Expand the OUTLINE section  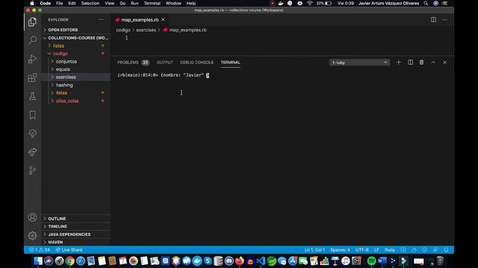point(76,218)
